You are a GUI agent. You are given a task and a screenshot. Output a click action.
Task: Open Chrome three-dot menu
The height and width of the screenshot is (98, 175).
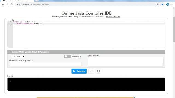(x=172, y=4)
